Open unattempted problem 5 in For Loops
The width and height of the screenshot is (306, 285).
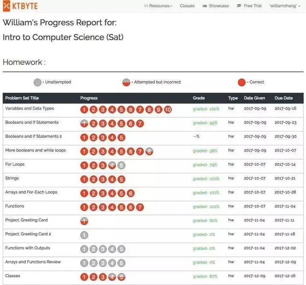[121, 166]
